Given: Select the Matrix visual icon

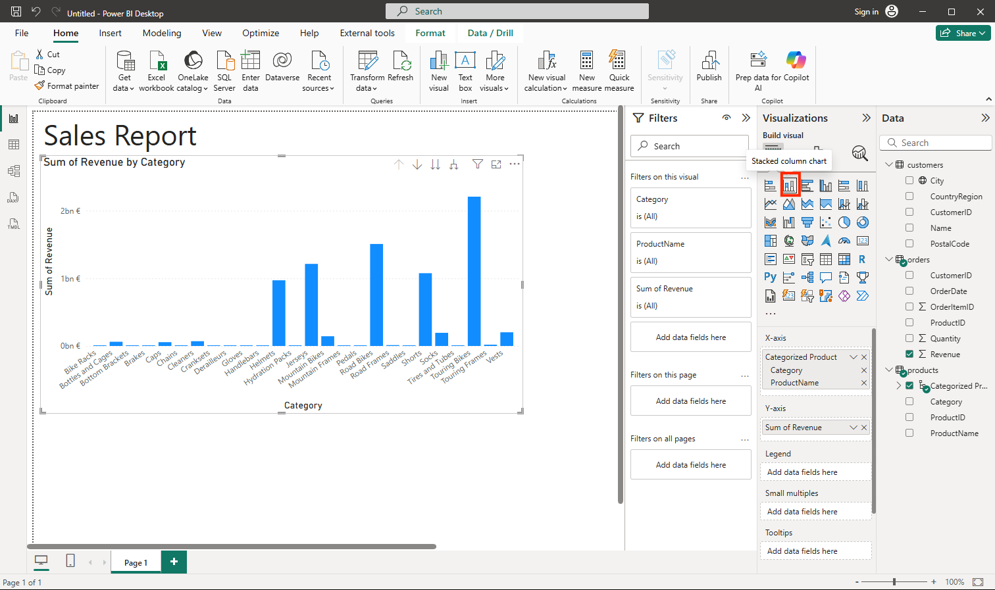Looking at the screenshot, I should click(844, 259).
